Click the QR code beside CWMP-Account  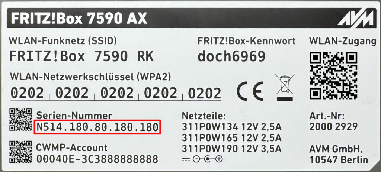(x=21, y=152)
